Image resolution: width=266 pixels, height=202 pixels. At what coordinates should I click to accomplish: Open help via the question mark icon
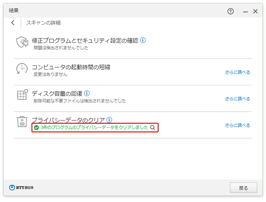[x=230, y=11]
